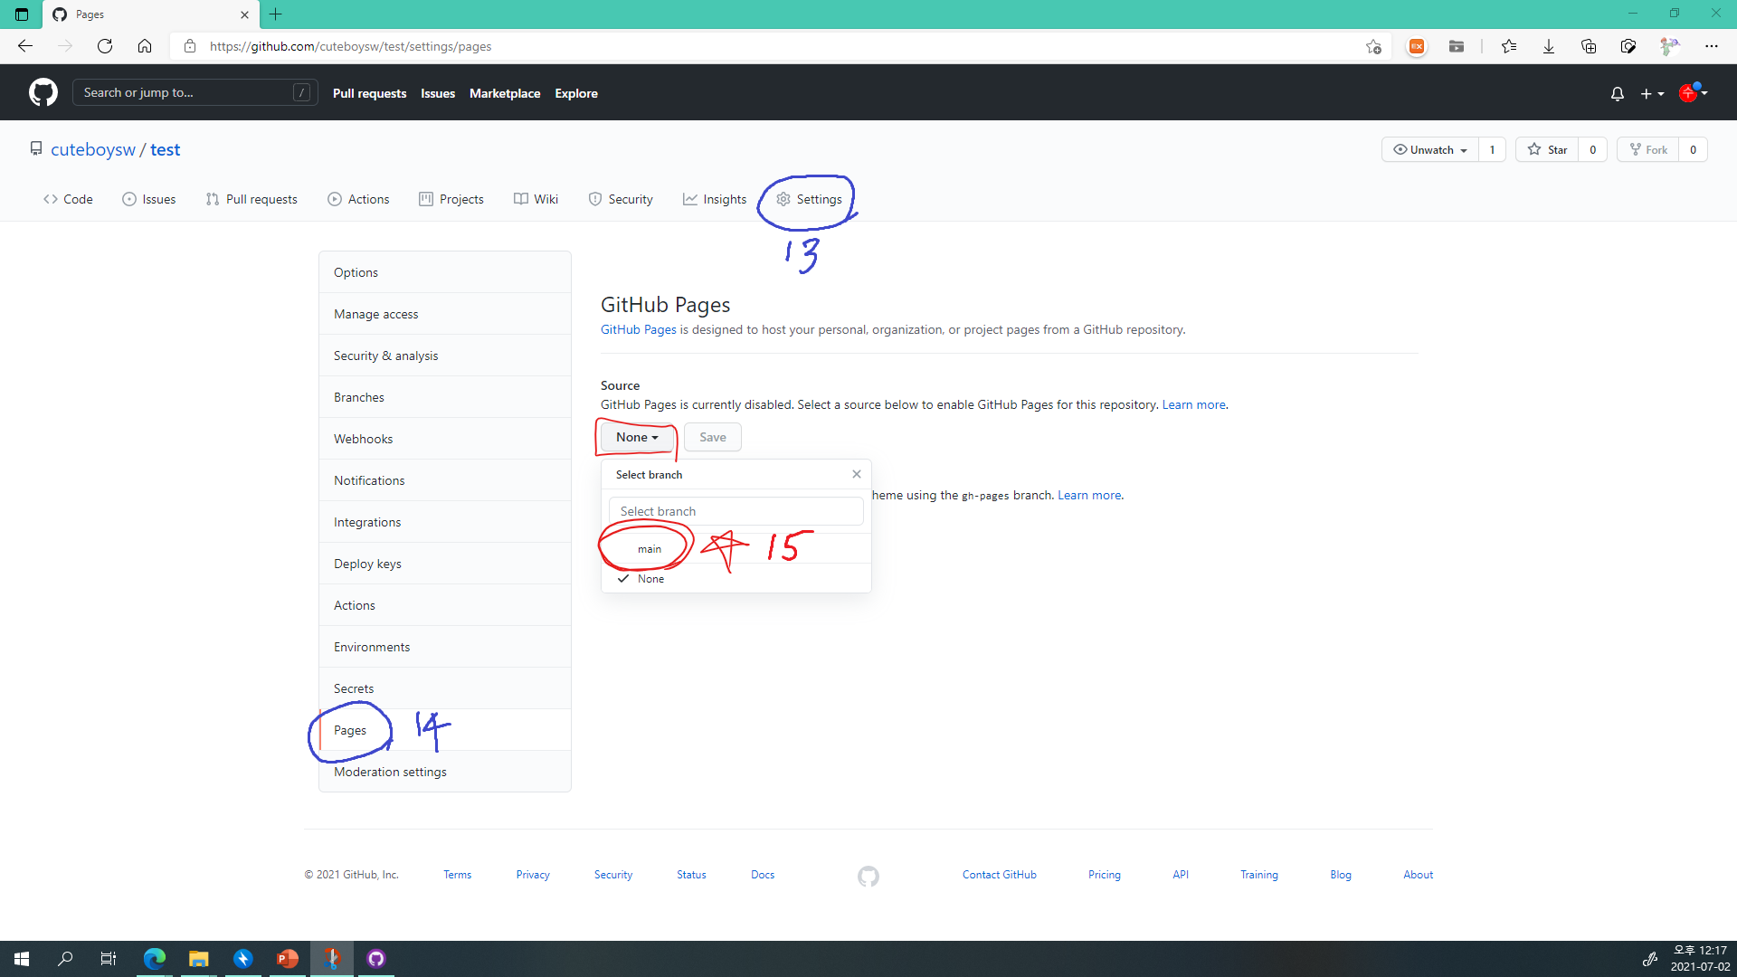Open Environments settings
The width and height of the screenshot is (1737, 977).
pyautogui.click(x=445, y=647)
